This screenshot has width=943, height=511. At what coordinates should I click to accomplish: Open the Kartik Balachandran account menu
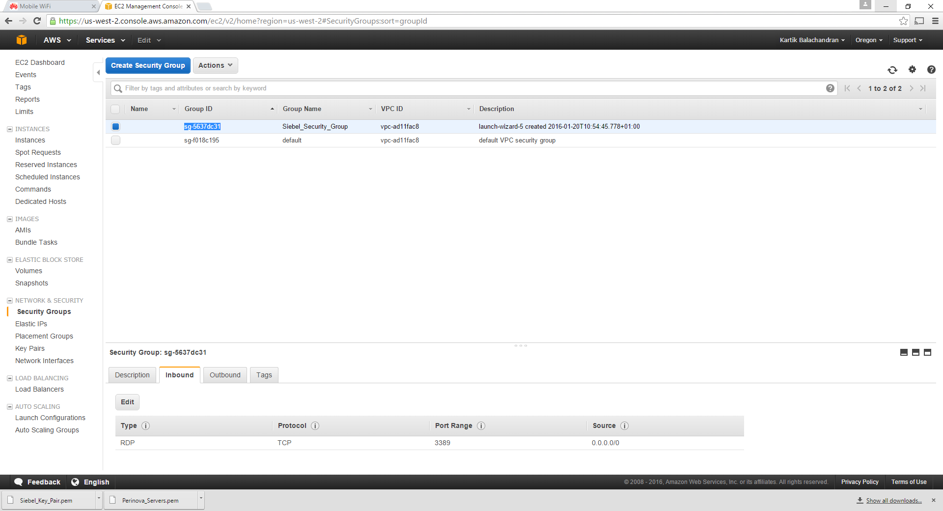(x=812, y=40)
